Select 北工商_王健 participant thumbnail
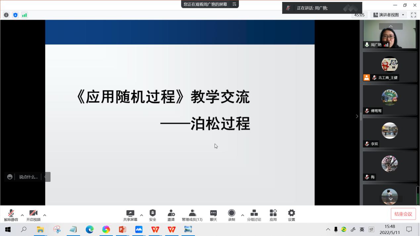This screenshot has width=420, height=236. pyautogui.click(x=390, y=66)
